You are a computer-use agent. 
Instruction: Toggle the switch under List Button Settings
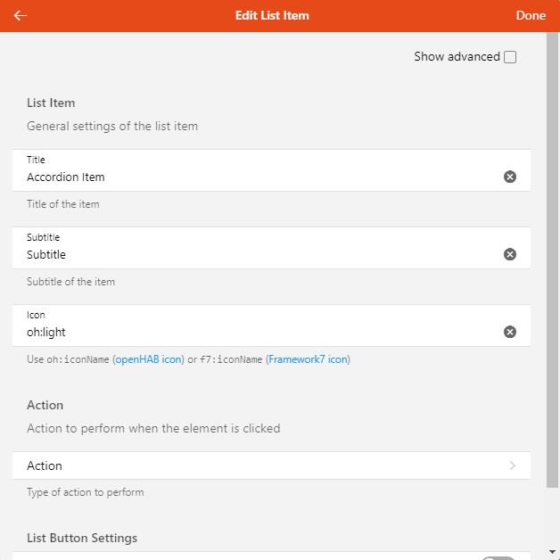coord(498,558)
